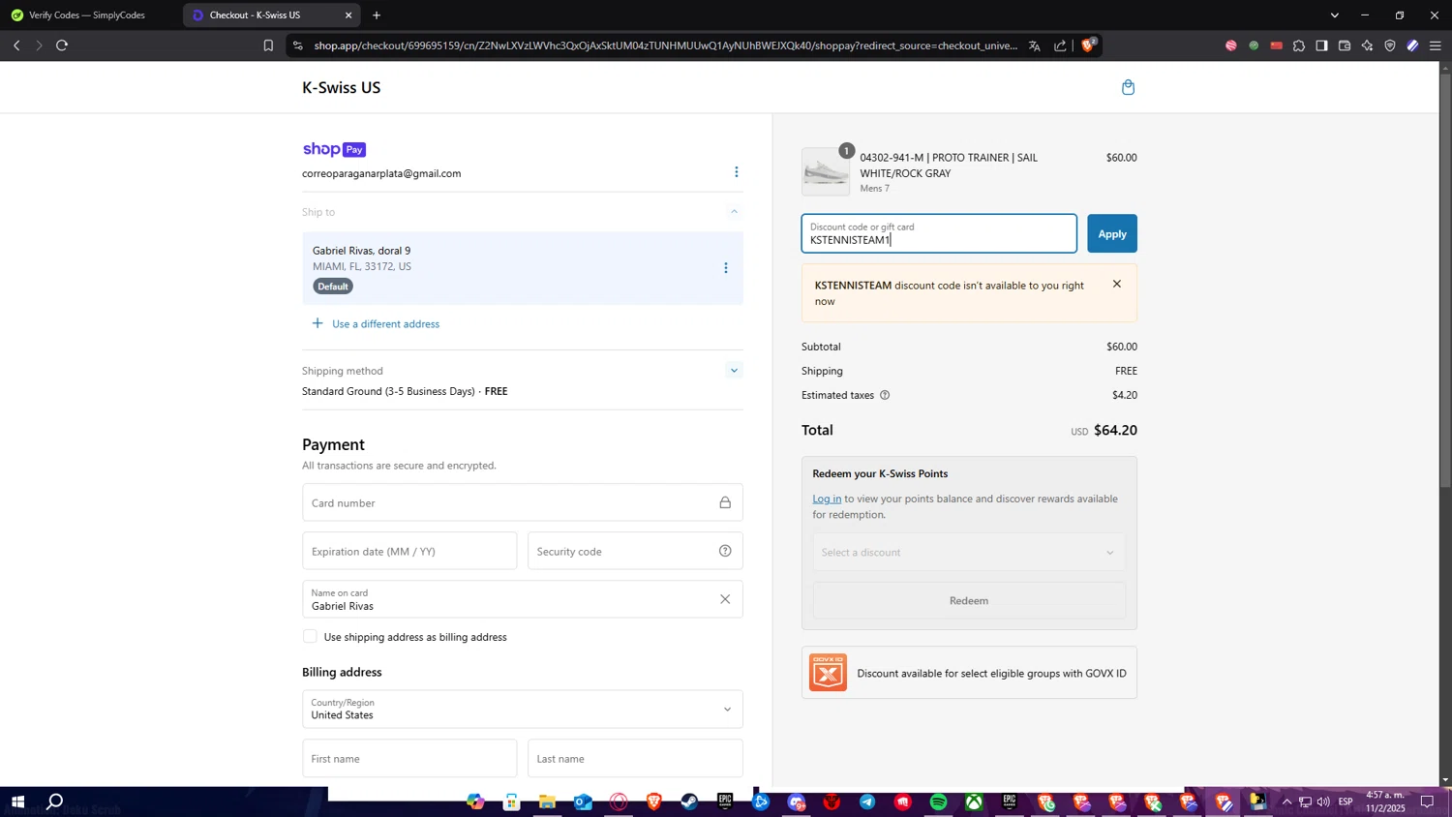The image size is (1452, 817).
Task: Click the Shop Pay logo
Action: [334, 149]
